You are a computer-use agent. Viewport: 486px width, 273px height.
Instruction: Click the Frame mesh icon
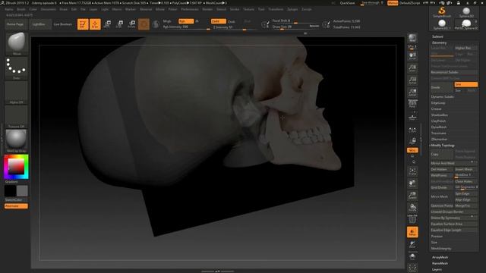(x=412, y=172)
